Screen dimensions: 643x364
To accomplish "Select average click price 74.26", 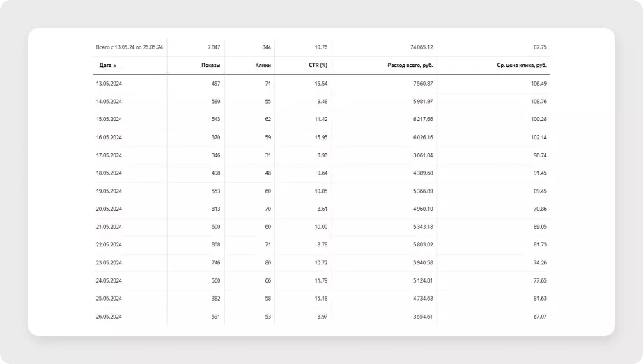I will [540, 263].
